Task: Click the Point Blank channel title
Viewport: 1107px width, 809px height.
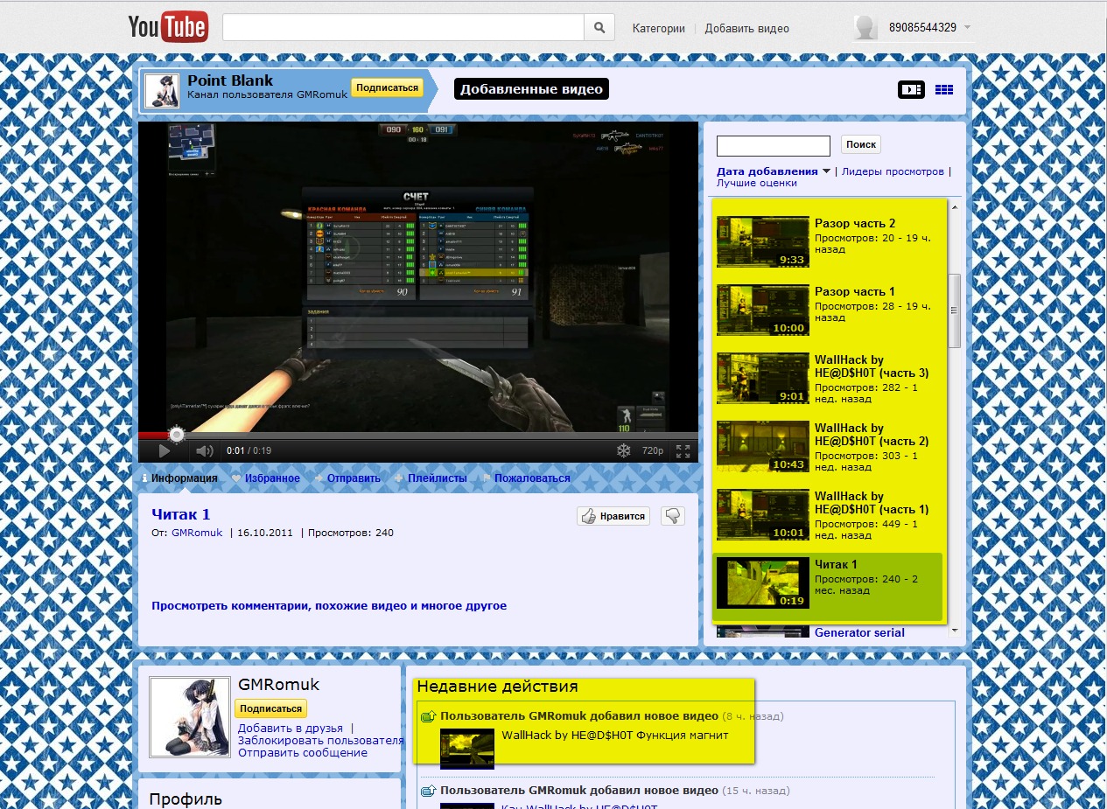Action: (230, 80)
